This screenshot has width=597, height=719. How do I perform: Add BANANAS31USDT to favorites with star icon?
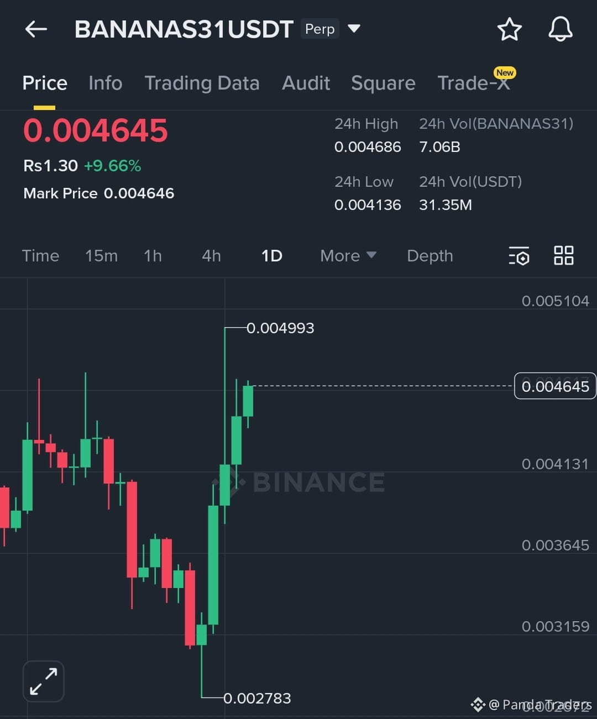509,29
